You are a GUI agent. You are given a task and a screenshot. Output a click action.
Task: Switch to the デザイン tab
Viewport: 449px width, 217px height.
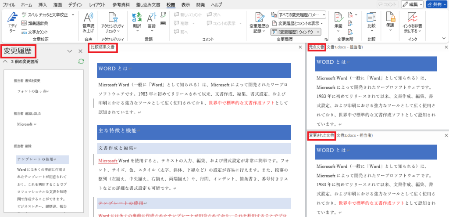pos(75,5)
